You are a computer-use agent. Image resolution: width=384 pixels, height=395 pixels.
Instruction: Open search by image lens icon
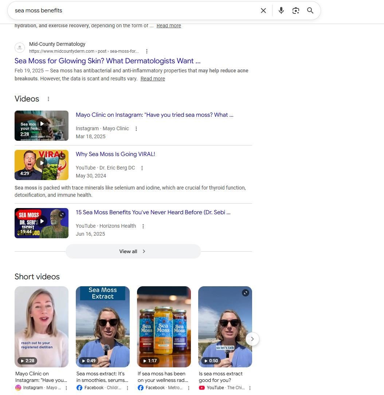point(296,11)
